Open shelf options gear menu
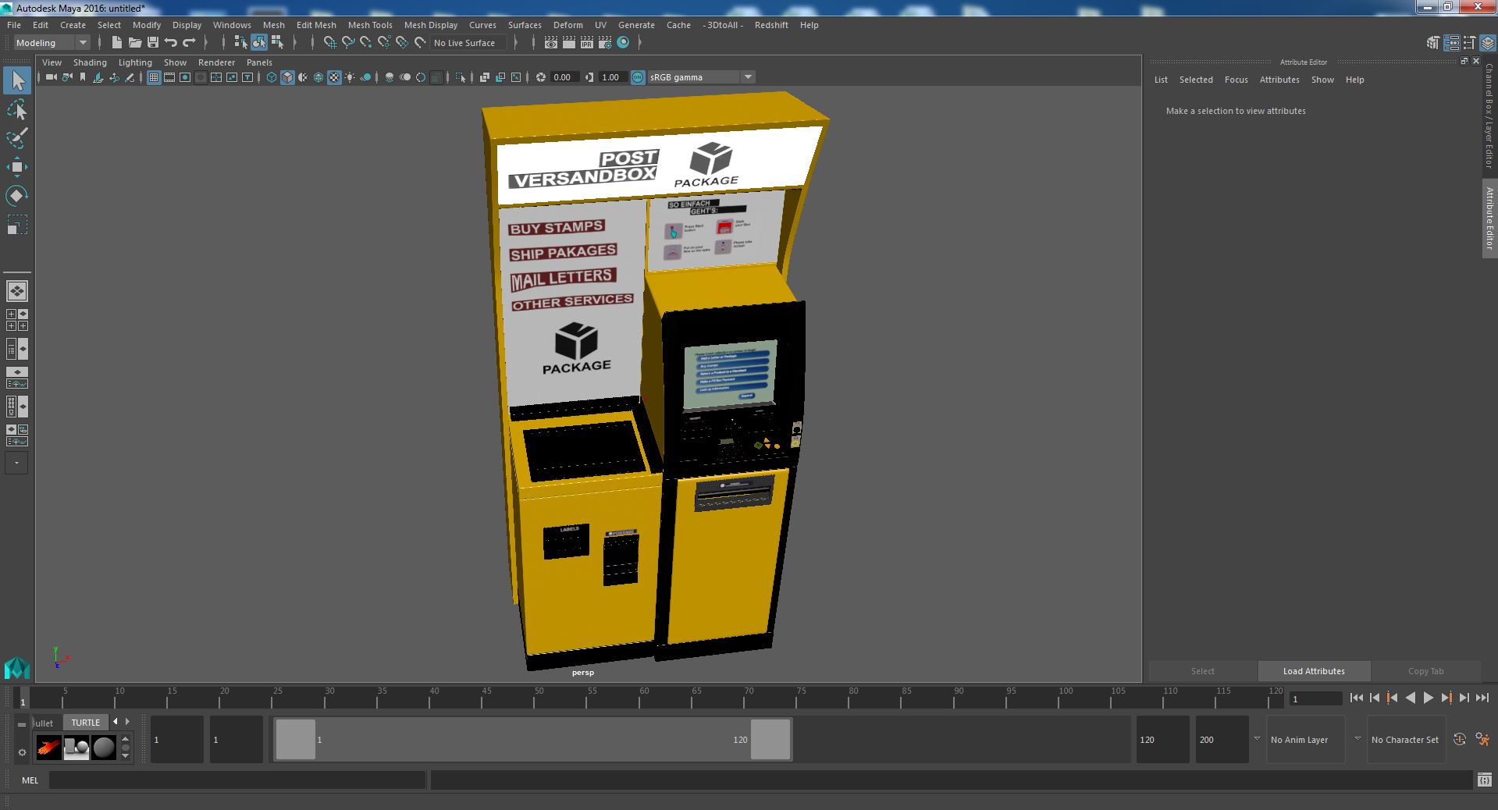1498x810 pixels. click(22, 753)
